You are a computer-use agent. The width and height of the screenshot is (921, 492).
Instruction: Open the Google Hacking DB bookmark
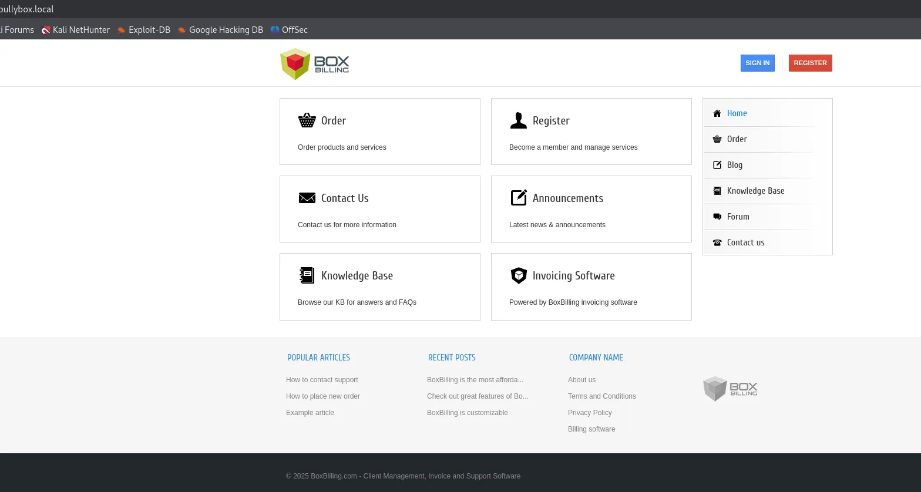pyautogui.click(x=226, y=30)
